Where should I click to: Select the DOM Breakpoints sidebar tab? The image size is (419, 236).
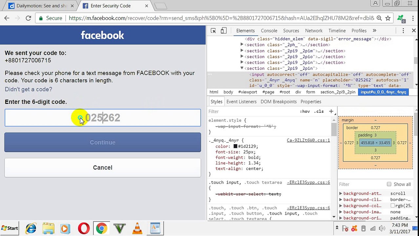pos(278,102)
